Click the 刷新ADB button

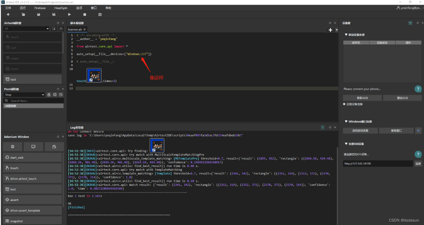pyautogui.click(x=362, y=98)
